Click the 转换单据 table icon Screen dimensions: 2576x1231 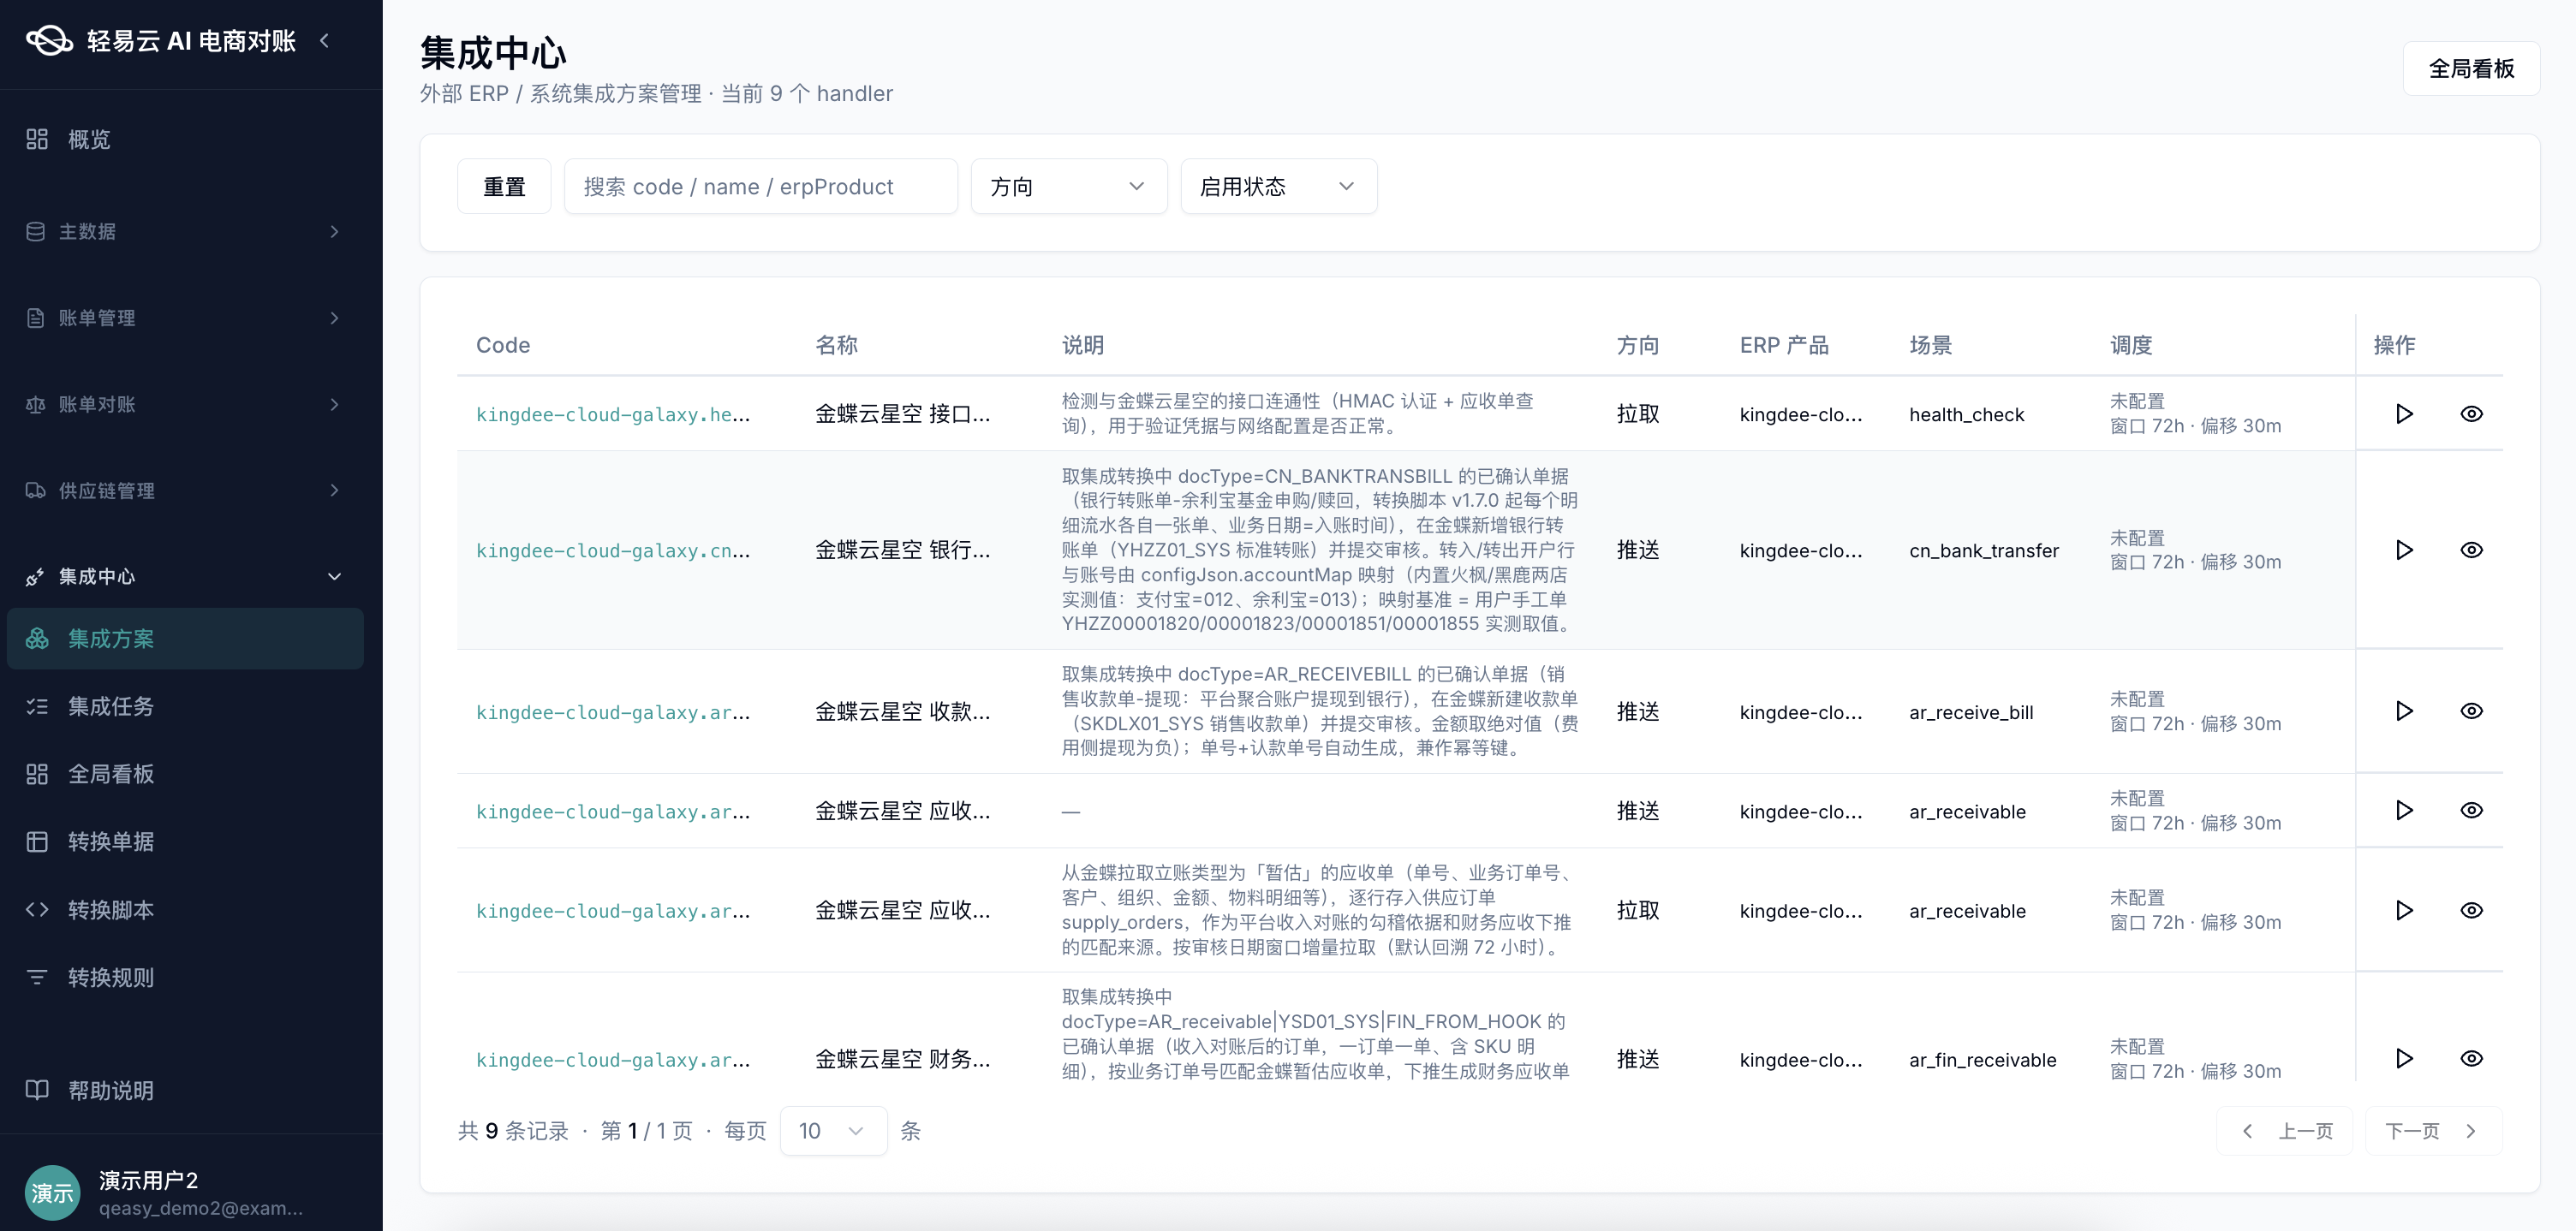click(x=37, y=842)
